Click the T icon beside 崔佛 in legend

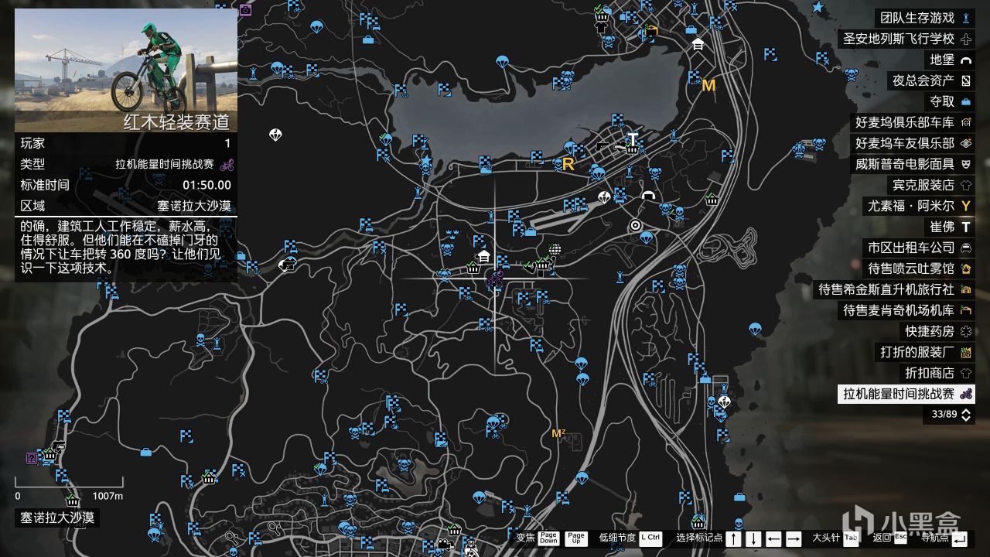click(965, 227)
